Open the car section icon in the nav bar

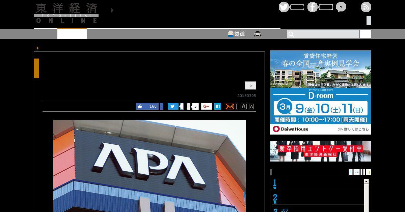258,34
